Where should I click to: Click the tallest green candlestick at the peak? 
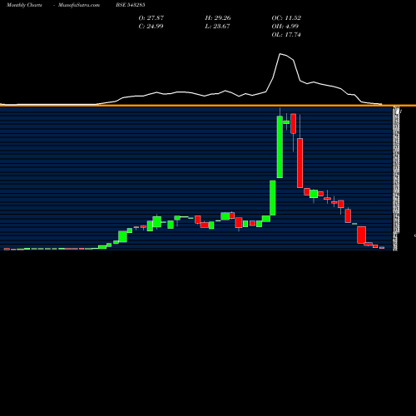(x=280, y=146)
